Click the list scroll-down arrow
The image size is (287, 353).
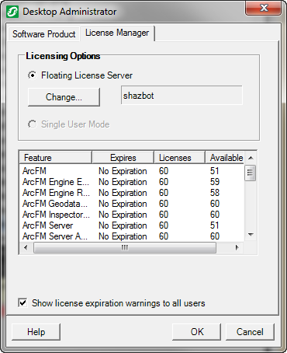coord(251,235)
